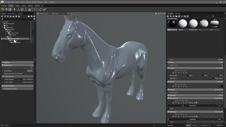Toggle Auto-Reload checkbox

[x=3, y=71]
